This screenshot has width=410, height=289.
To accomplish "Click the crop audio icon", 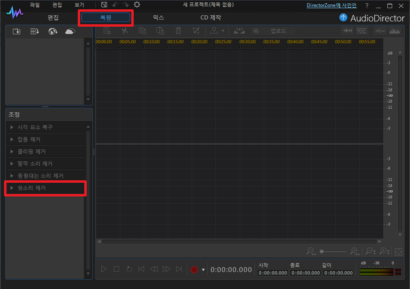I will [x=196, y=31].
